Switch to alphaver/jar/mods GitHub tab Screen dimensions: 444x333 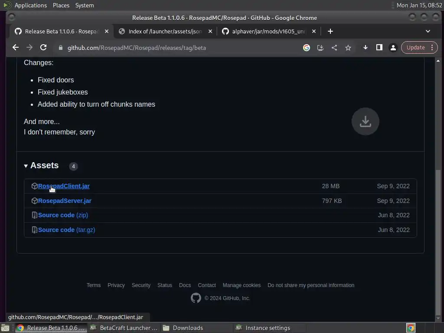click(x=268, y=31)
